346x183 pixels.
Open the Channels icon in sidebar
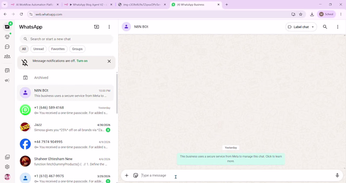7,47
